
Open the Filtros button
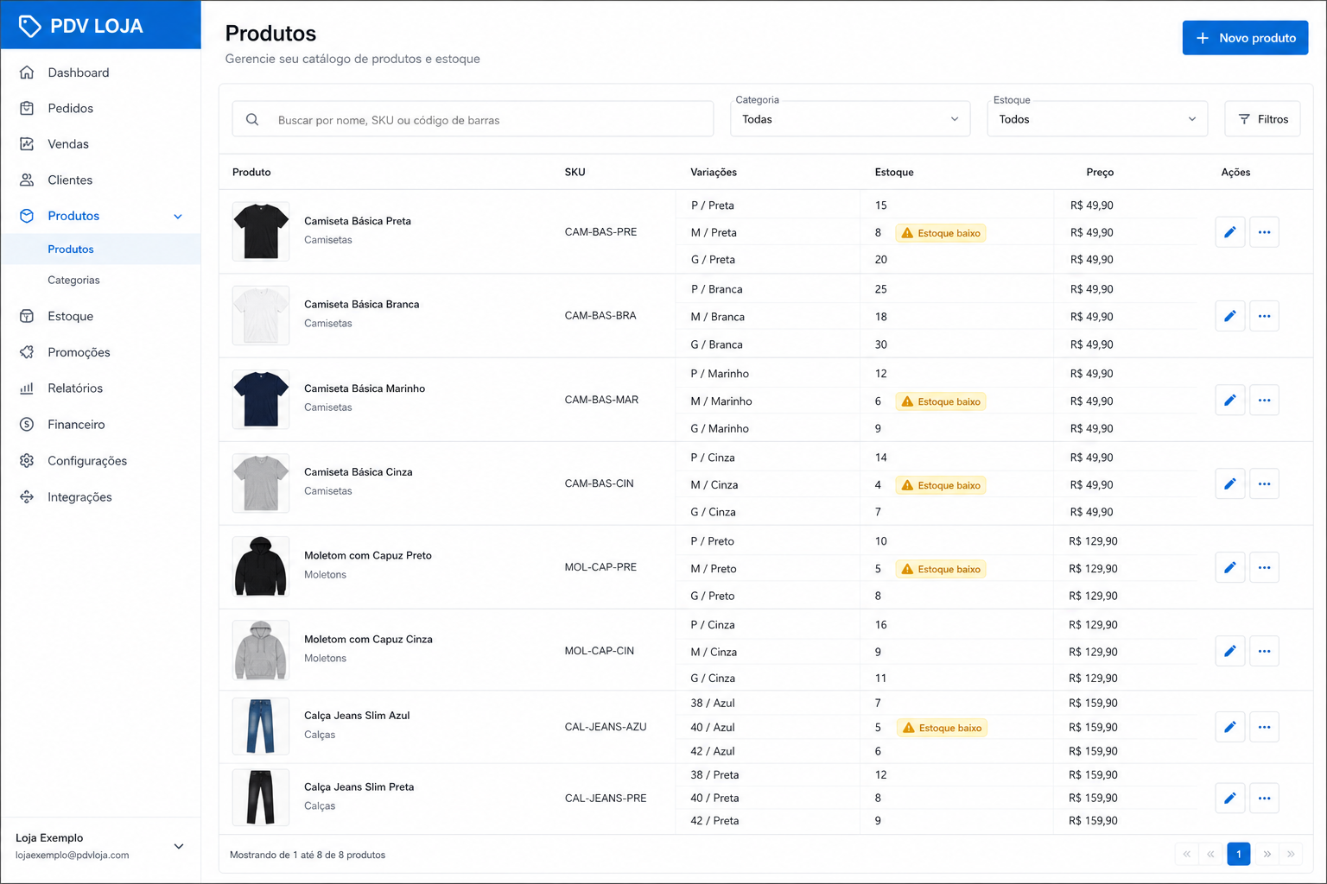point(1262,119)
